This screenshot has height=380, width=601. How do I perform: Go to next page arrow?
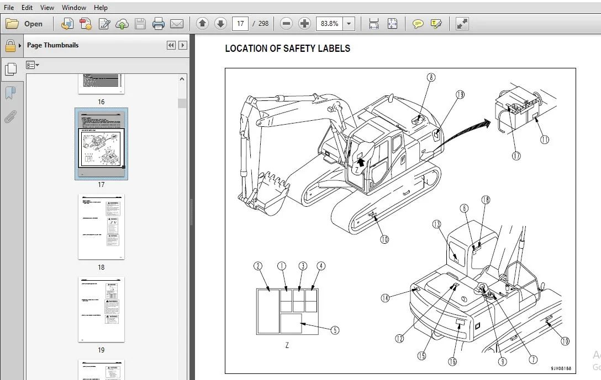(x=220, y=24)
